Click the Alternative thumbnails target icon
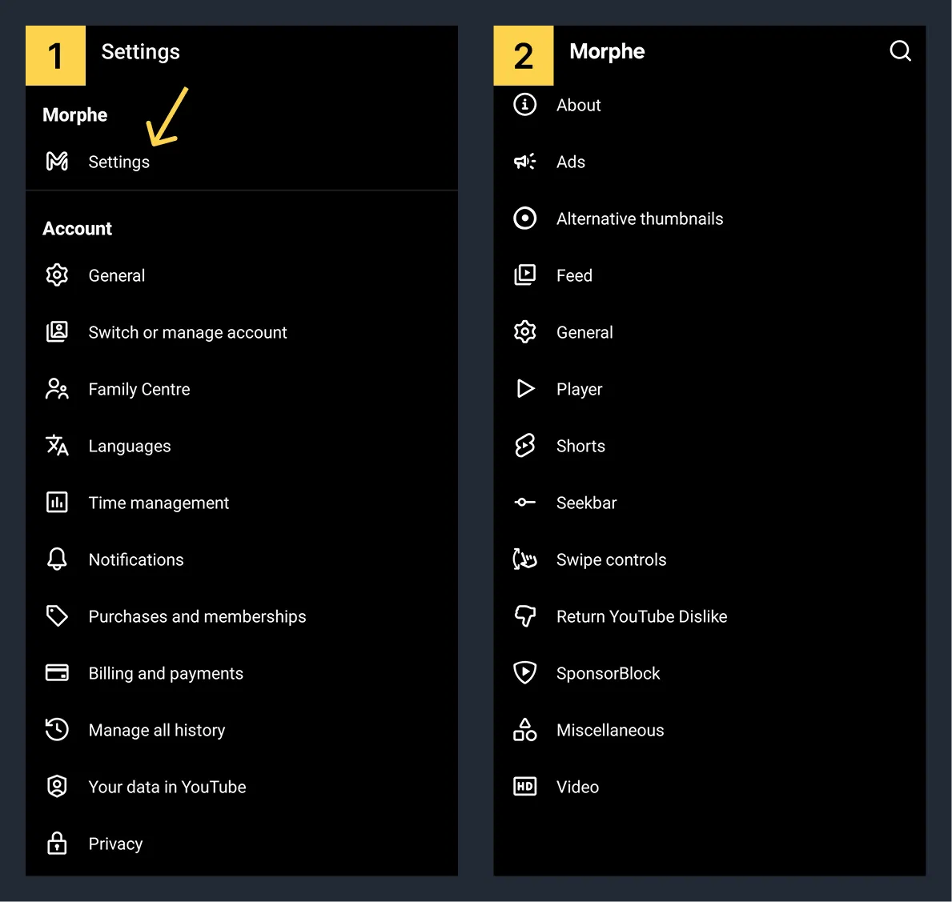The image size is (952, 902). point(525,218)
